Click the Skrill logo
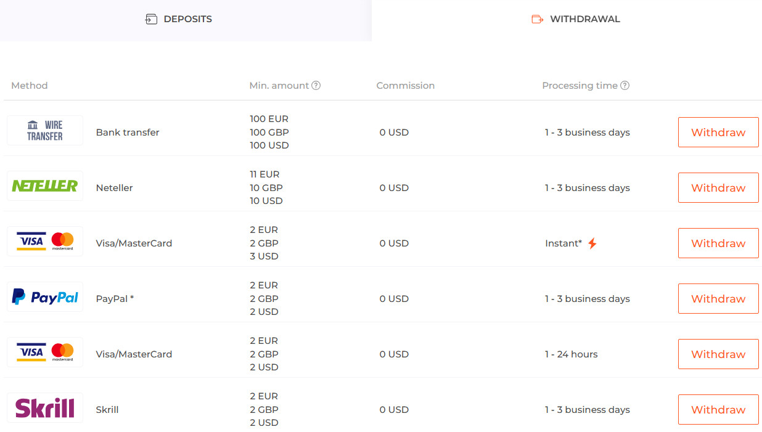Screen dimensions: 762x432 45,408
